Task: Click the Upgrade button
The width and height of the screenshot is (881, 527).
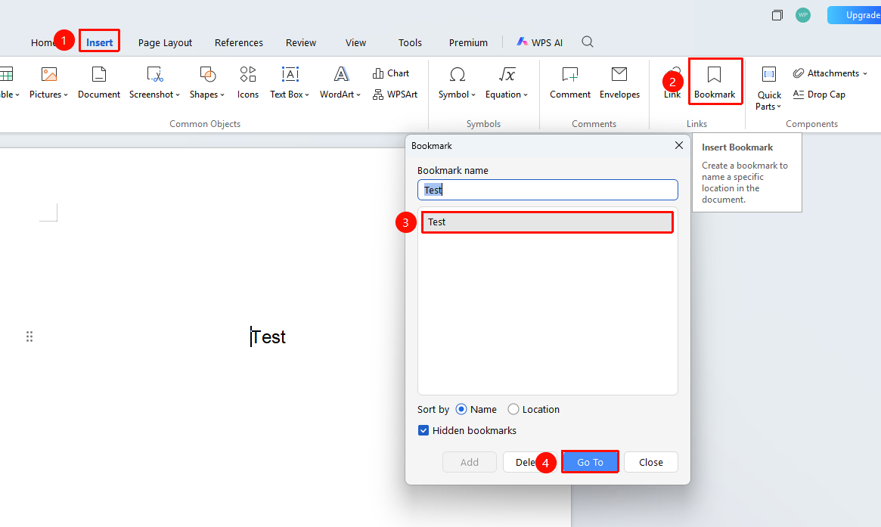Action: tap(855, 15)
